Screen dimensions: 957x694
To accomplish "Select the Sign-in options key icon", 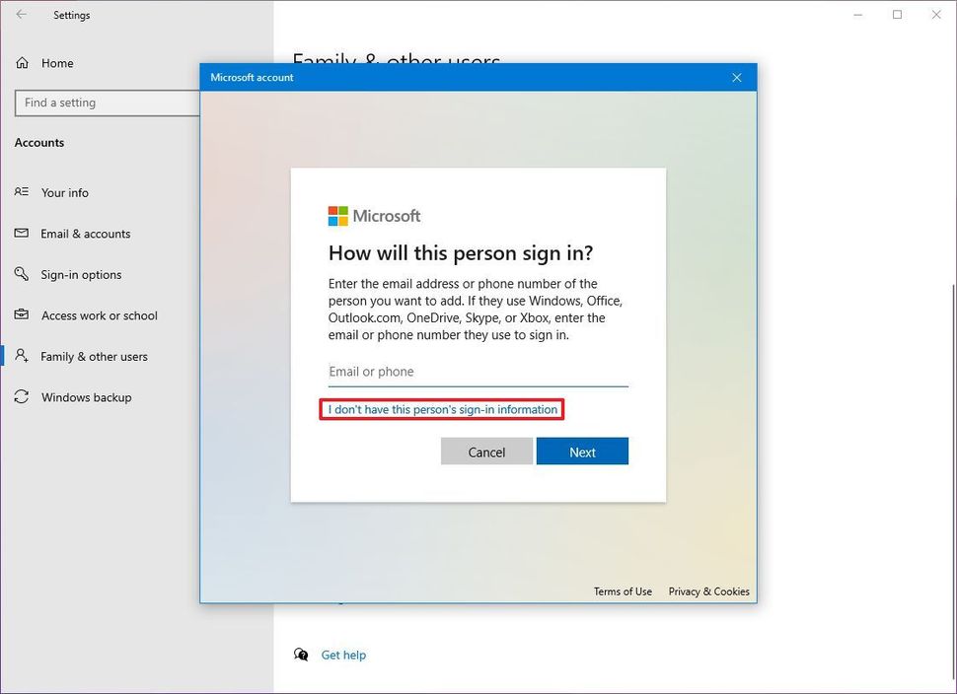I will pyautogui.click(x=22, y=275).
